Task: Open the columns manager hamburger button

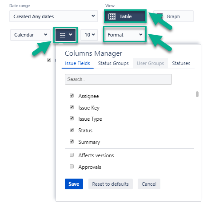Action: point(66,35)
